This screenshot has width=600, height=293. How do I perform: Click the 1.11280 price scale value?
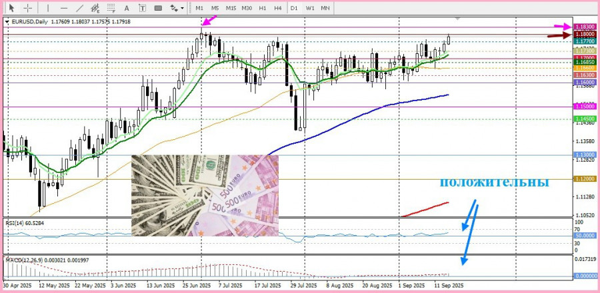[x=584, y=196]
